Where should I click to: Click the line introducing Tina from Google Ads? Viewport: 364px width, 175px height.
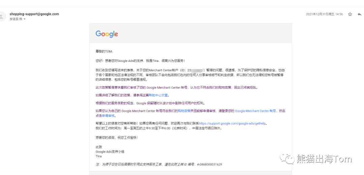click(x=140, y=61)
